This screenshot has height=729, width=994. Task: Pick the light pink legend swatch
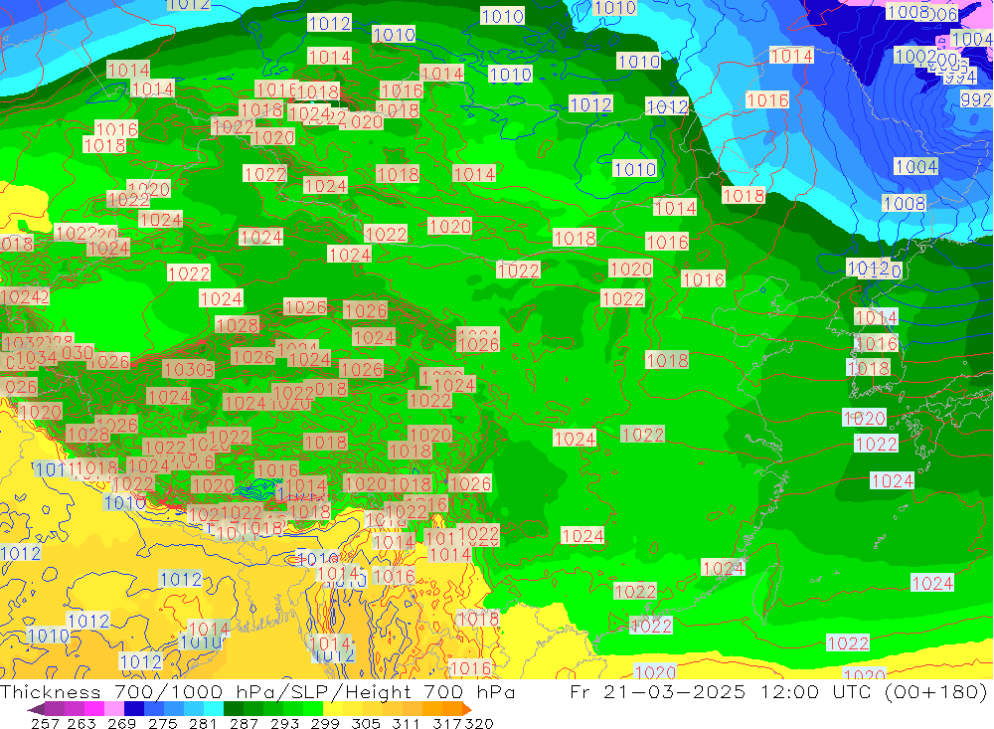point(114,709)
